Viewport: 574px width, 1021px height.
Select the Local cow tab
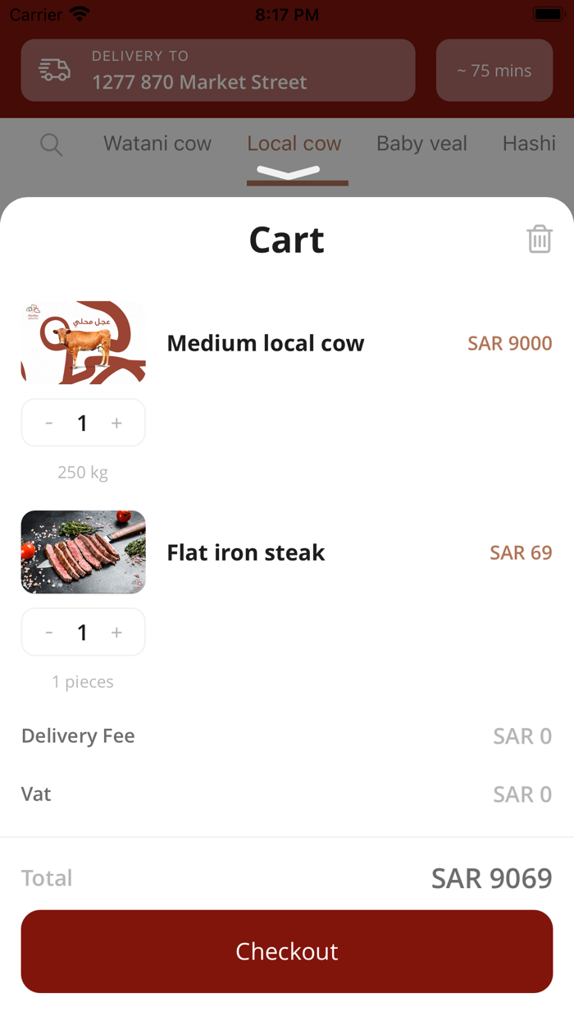(x=294, y=144)
